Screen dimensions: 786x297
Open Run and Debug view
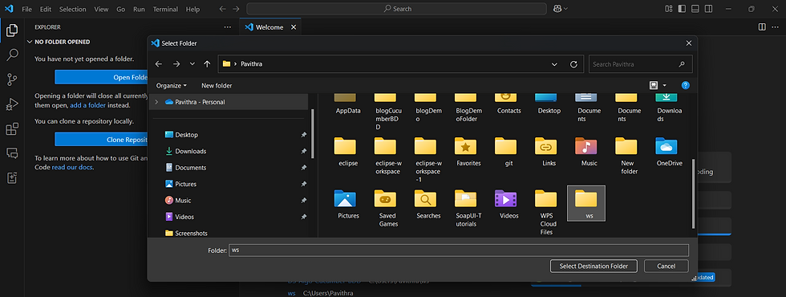(12, 104)
